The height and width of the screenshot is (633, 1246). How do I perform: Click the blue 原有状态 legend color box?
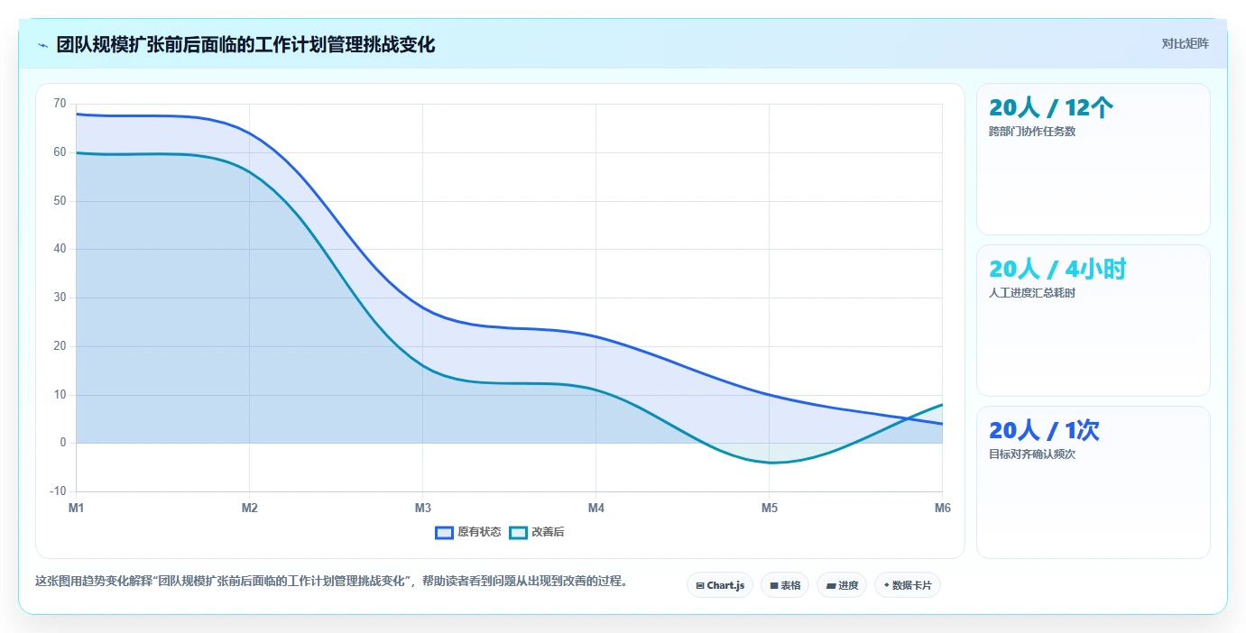point(444,532)
